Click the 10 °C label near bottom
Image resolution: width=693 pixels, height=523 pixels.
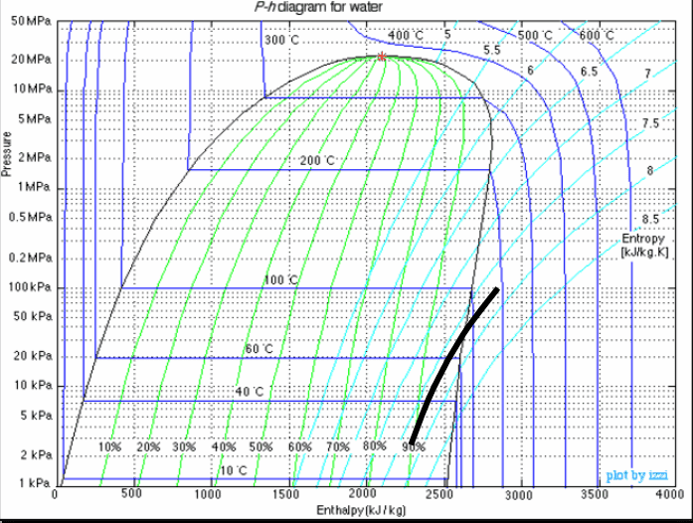pos(233,470)
